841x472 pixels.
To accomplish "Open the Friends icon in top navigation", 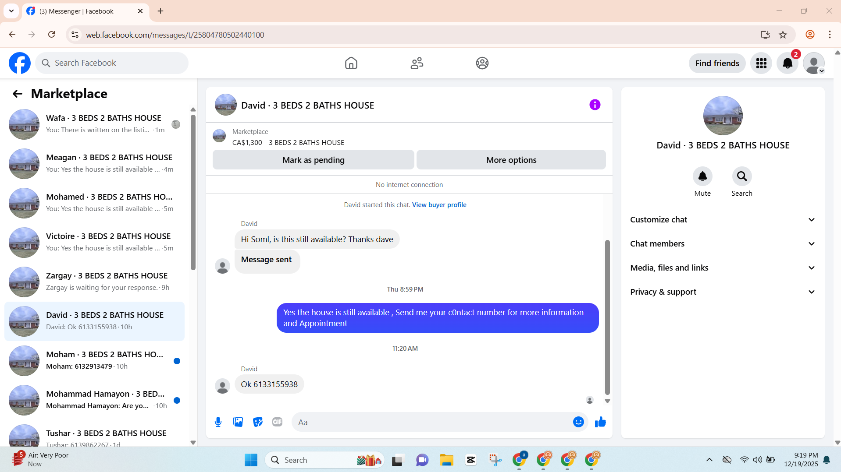I will (417, 63).
